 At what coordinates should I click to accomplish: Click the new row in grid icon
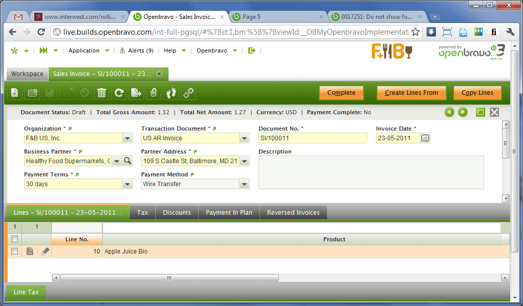(x=32, y=93)
